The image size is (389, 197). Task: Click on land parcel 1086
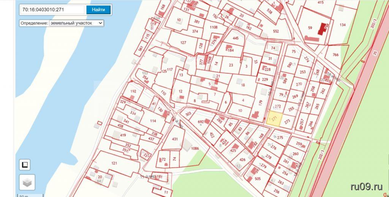tap(195, 149)
